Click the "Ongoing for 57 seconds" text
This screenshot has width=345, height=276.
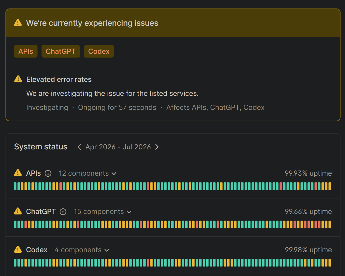(117, 107)
